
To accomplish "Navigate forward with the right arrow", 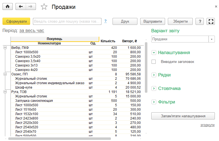I will 31,7.
